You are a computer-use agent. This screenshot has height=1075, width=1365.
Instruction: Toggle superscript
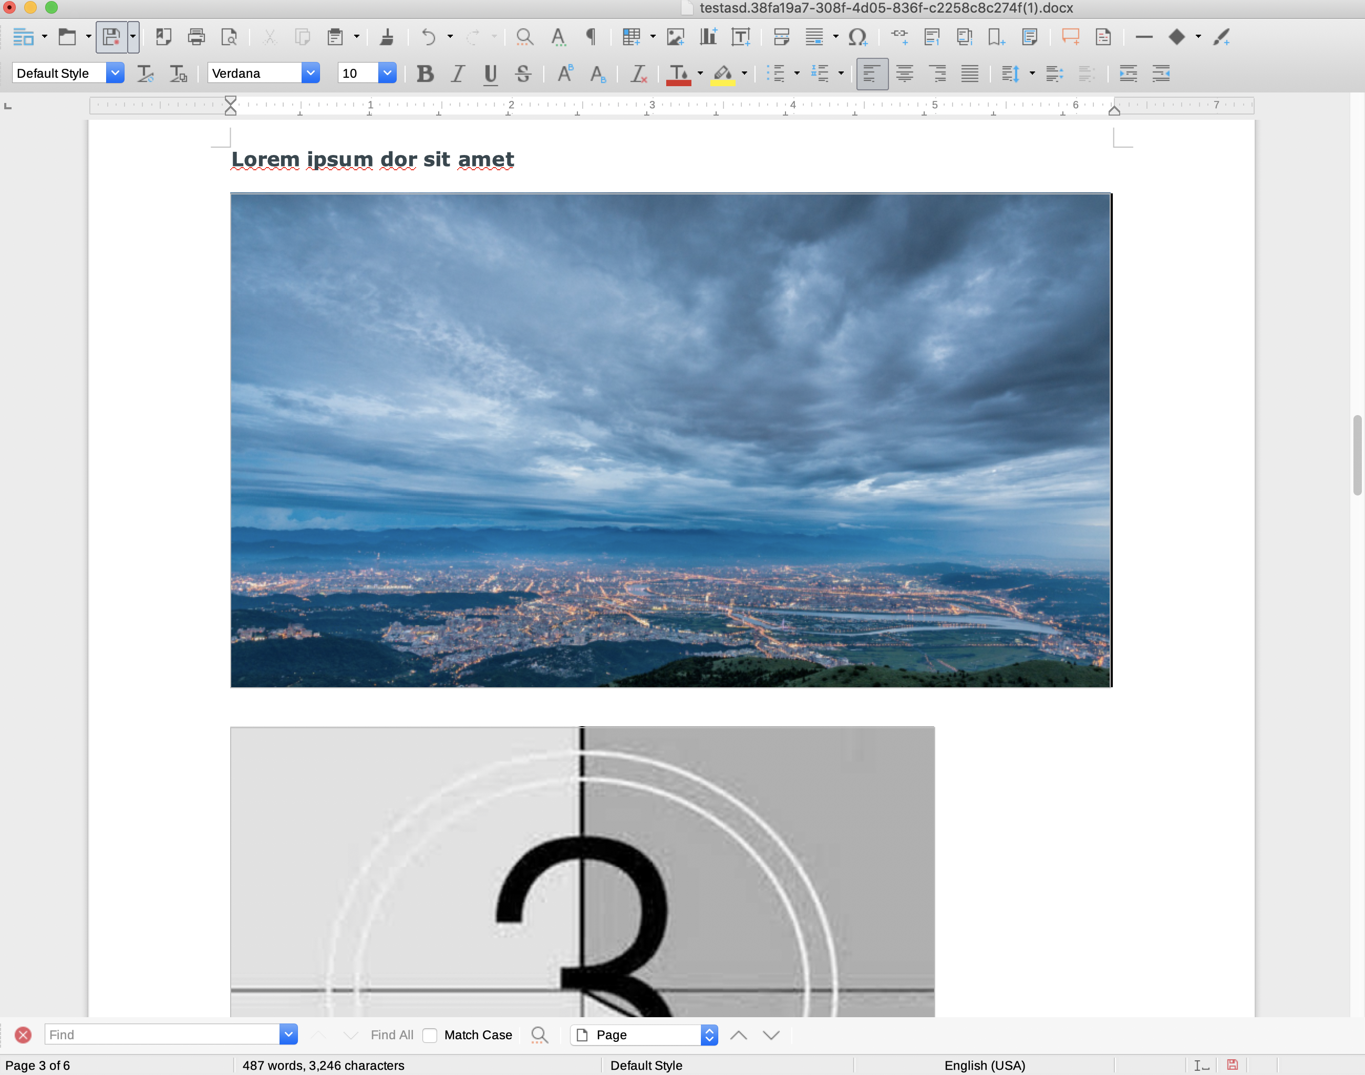[x=565, y=74]
